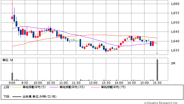Click the 14:30 time axis label
The height and width of the screenshot is (104, 184).
(132, 83)
